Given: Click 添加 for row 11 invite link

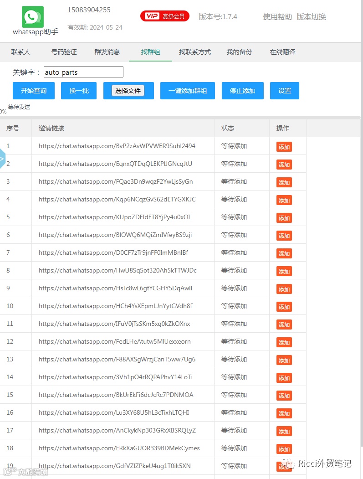Looking at the screenshot, I should pos(284,324).
